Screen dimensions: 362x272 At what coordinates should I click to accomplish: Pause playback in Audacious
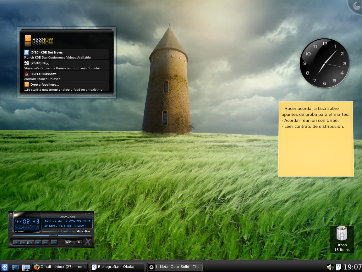point(31,242)
